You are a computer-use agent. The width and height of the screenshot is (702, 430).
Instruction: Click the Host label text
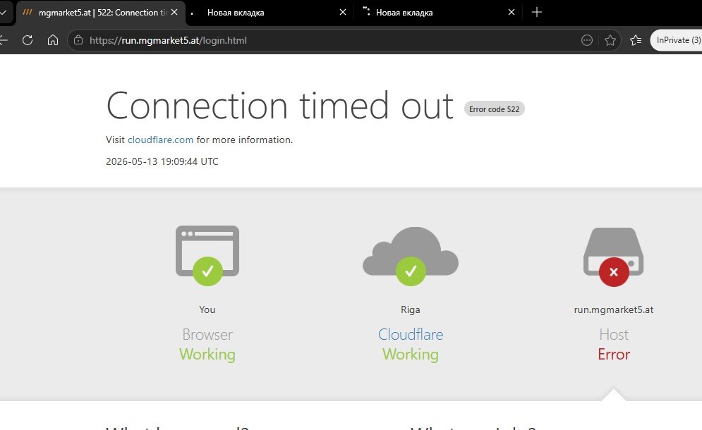tap(614, 334)
